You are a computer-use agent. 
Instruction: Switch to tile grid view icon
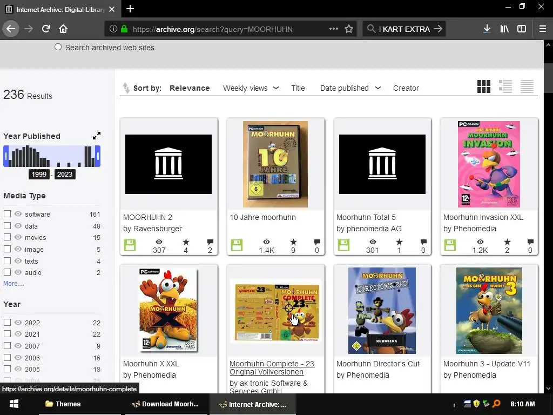[x=483, y=86]
